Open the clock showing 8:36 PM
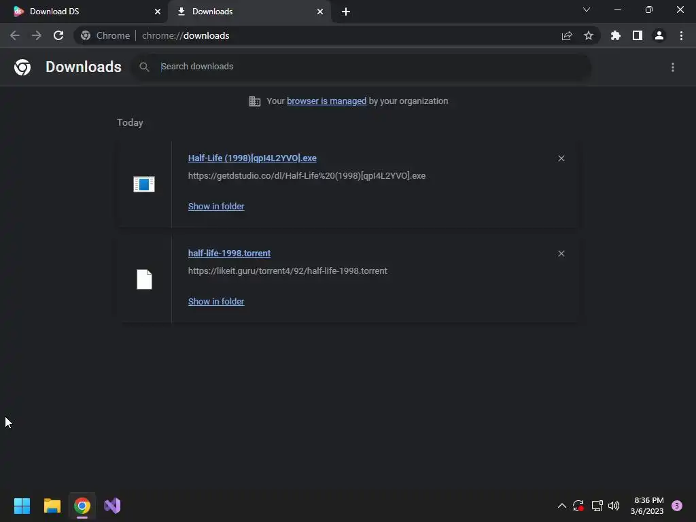 coord(647,506)
